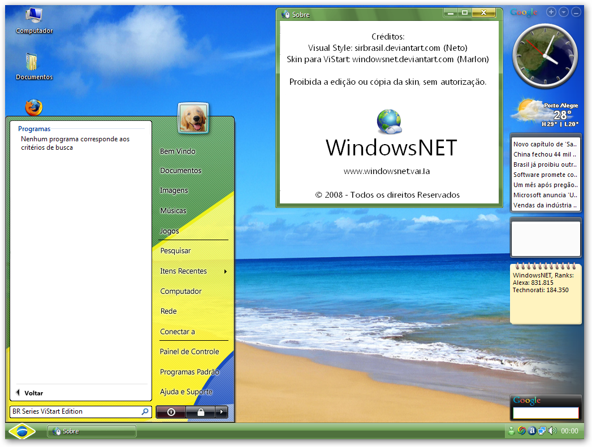Open news item 'Um mês após pregão..'

(545, 185)
